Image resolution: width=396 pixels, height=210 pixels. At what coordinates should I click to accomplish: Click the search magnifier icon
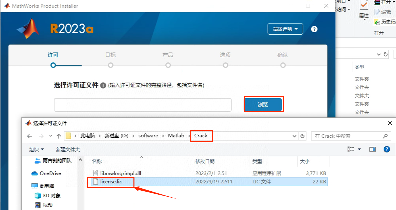(385, 136)
